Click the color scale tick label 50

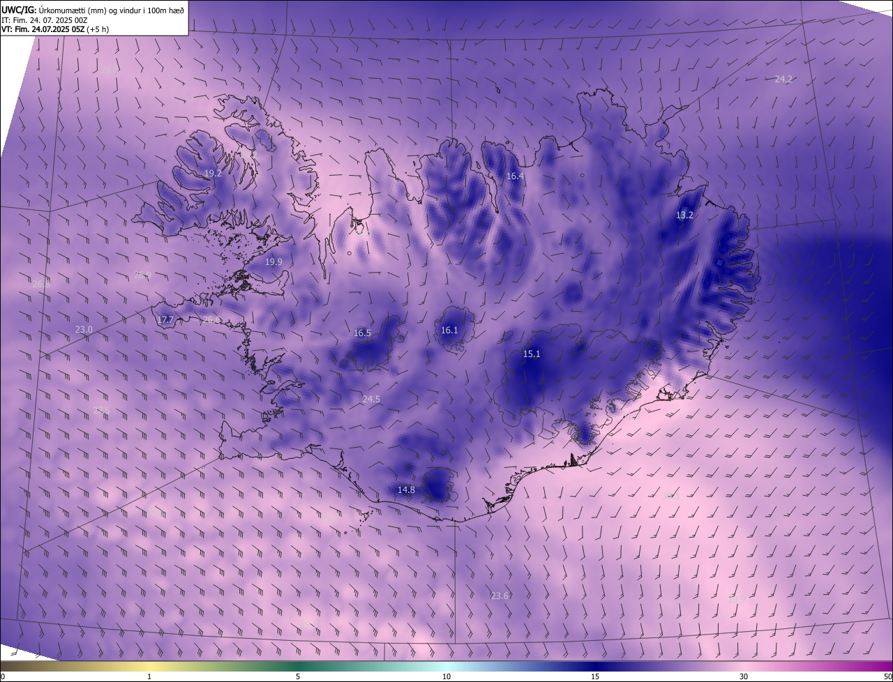click(887, 676)
